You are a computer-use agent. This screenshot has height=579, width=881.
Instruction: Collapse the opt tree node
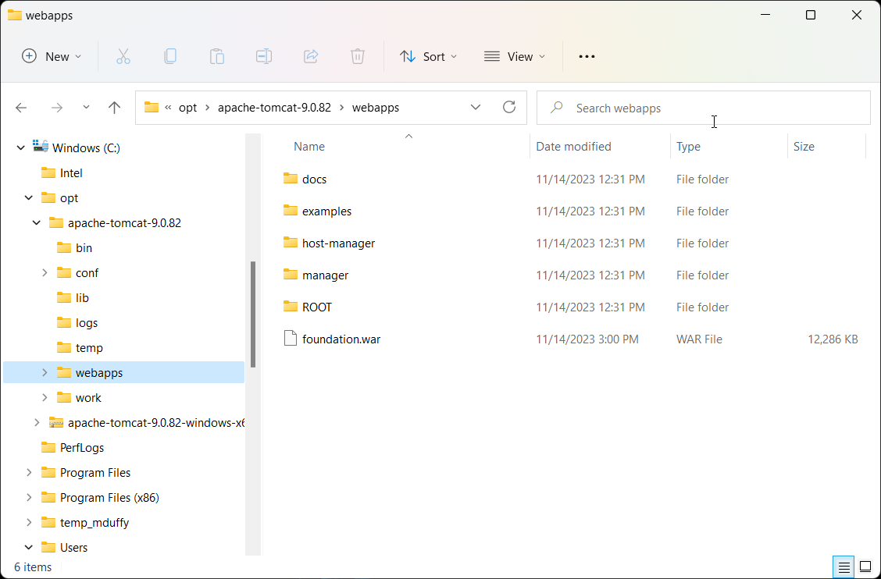[x=29, y=197]
